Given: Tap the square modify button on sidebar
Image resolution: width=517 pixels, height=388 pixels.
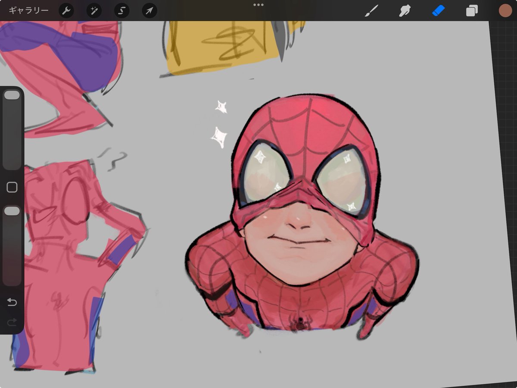Looking at the screenshot, I should 12,187.
